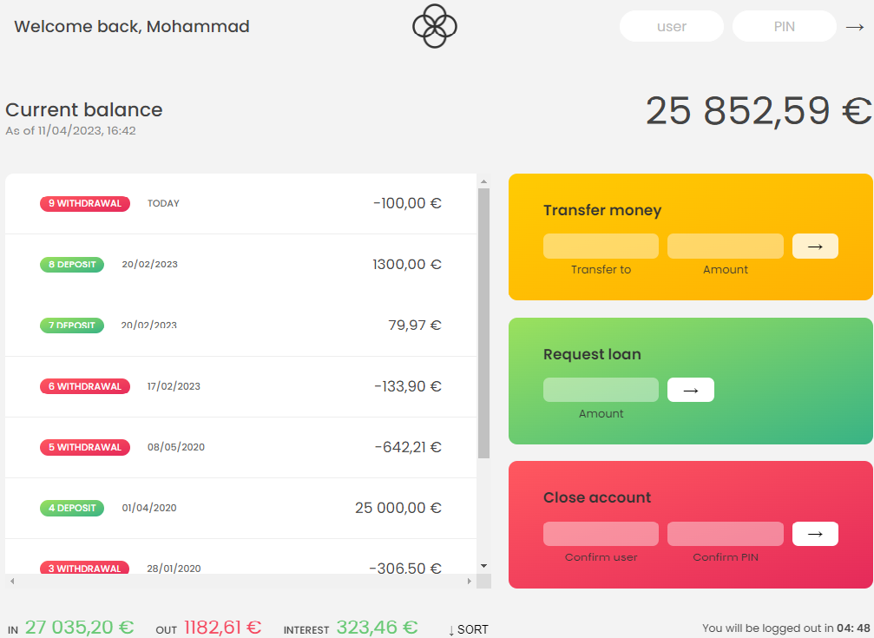Click the Confirm user input field
The width and height of the screenshot is (874, 638).
pos(601,534)
